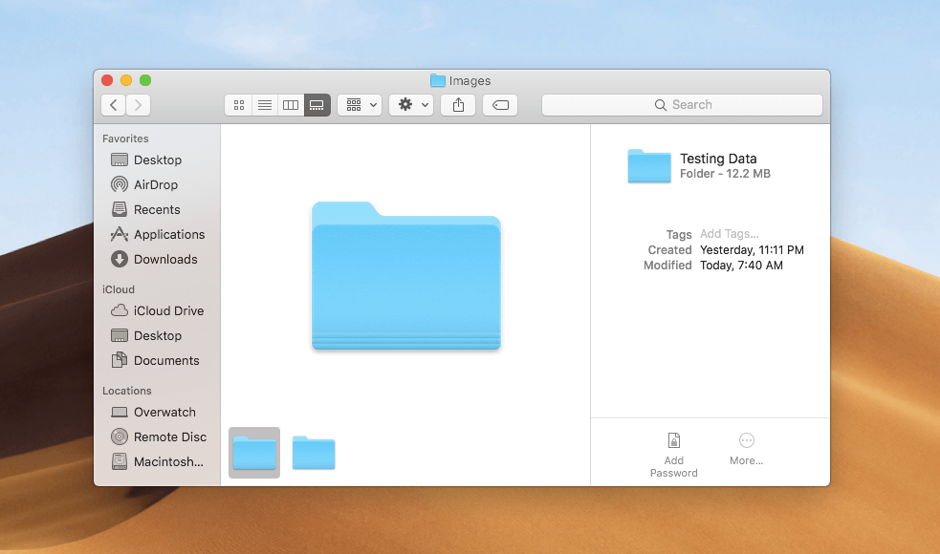Click the Add Password quick action
The image size is (940, 554).
point(674,454)
